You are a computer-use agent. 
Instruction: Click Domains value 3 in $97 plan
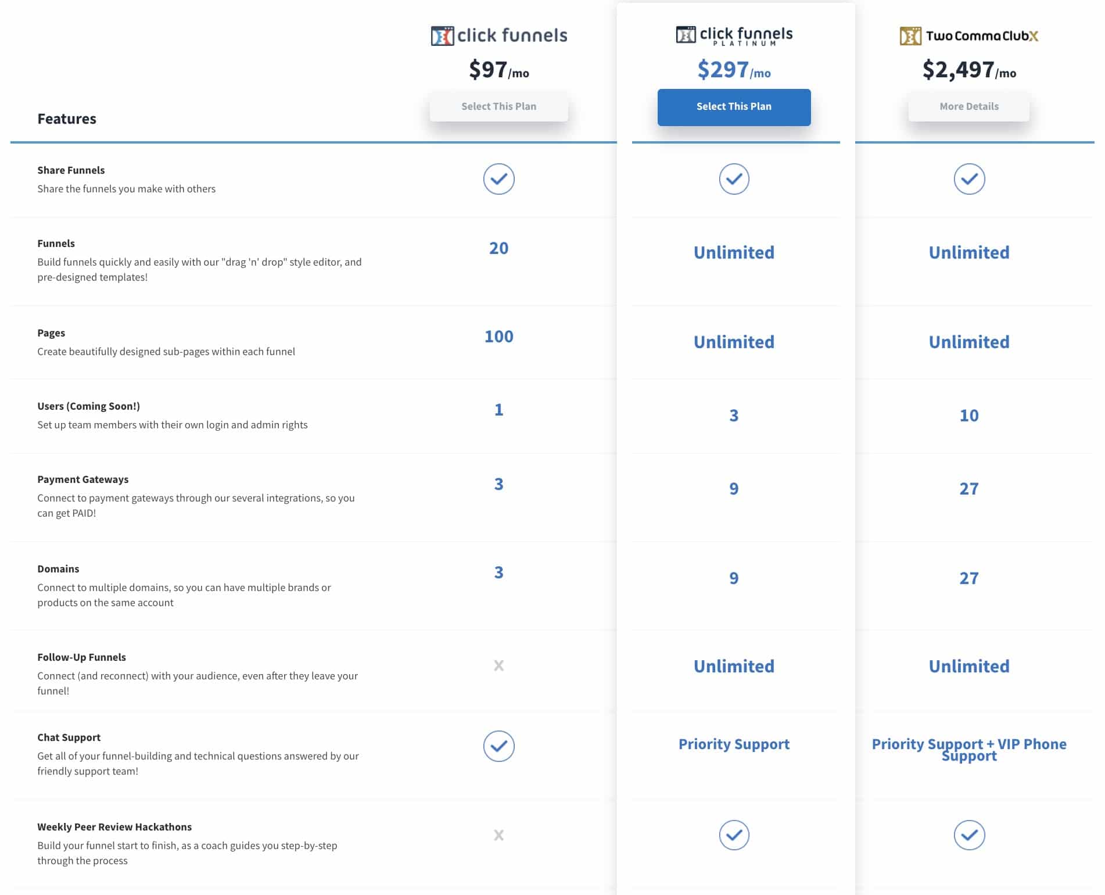coord(498,572)
